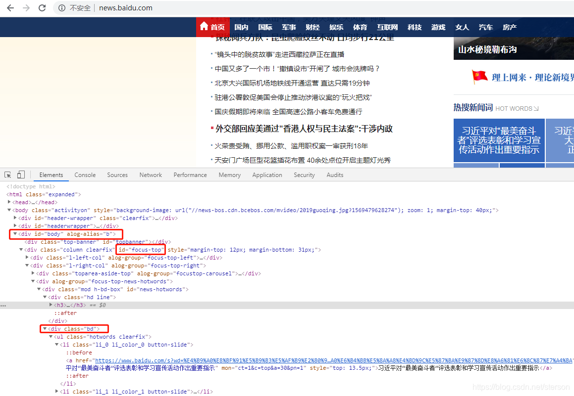Open the Performance tab
The image size is (574, 396).
tap(190, 175)
